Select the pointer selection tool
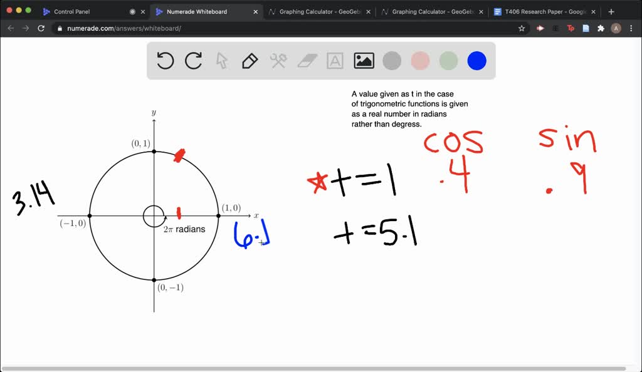Screen dimensions: 642x372 (221, 61)
